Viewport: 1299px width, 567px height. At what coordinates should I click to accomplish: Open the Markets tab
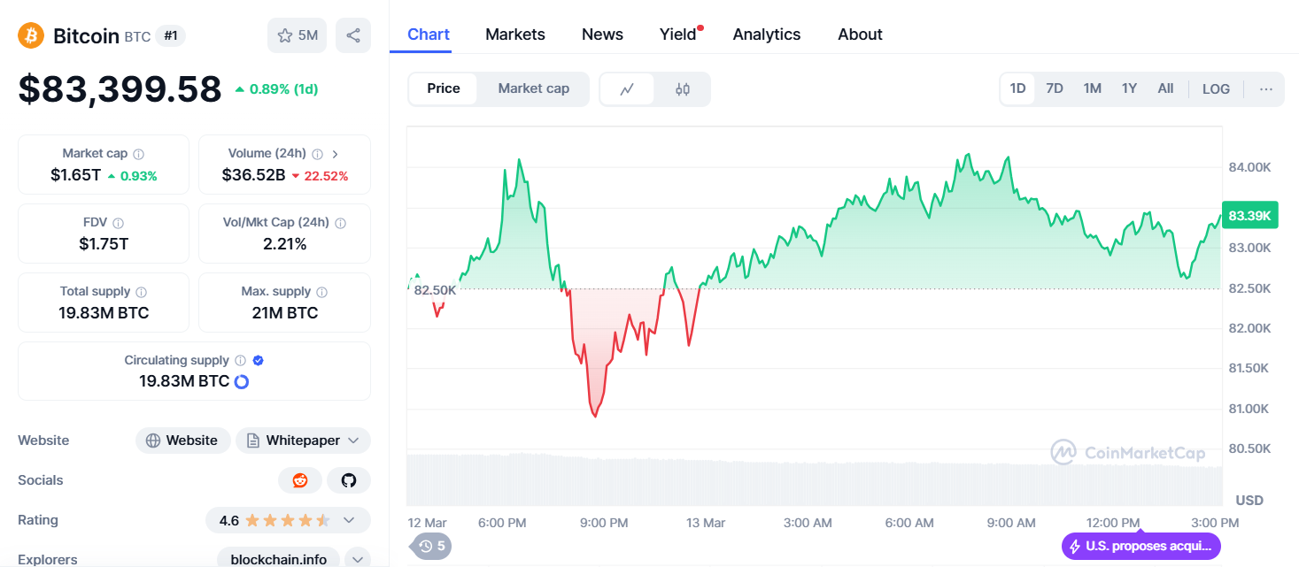tap(515, 34)
